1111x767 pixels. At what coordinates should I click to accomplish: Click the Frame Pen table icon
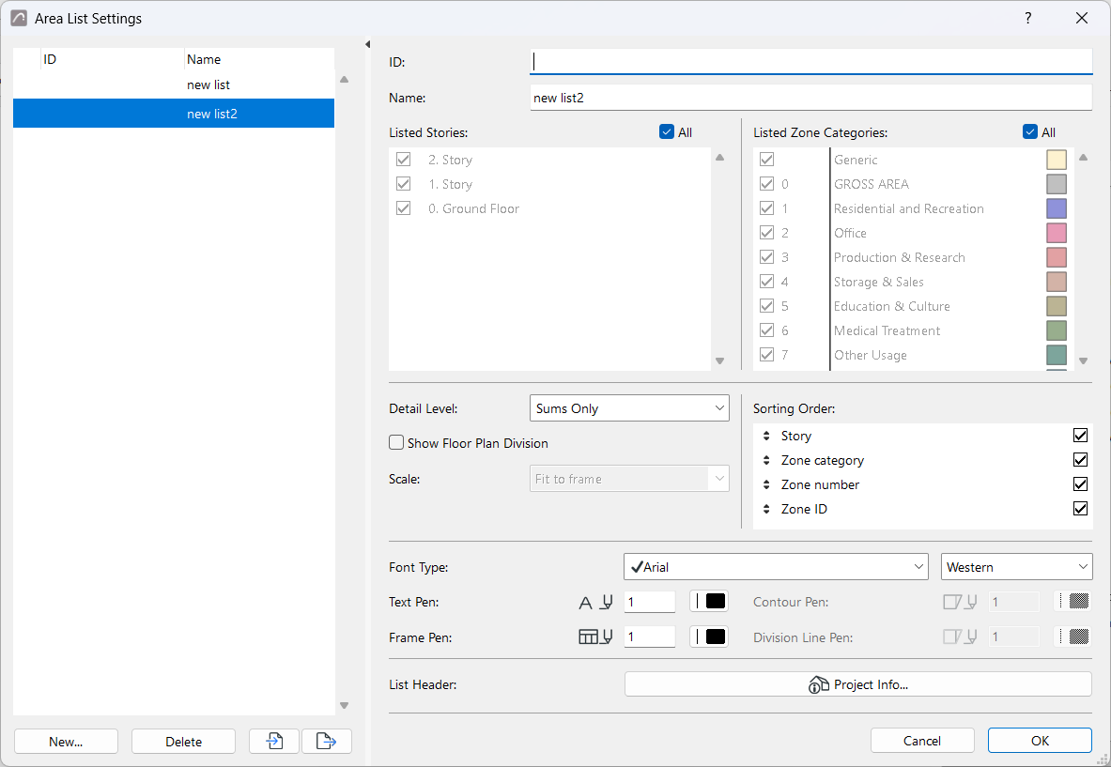point(588,637)
